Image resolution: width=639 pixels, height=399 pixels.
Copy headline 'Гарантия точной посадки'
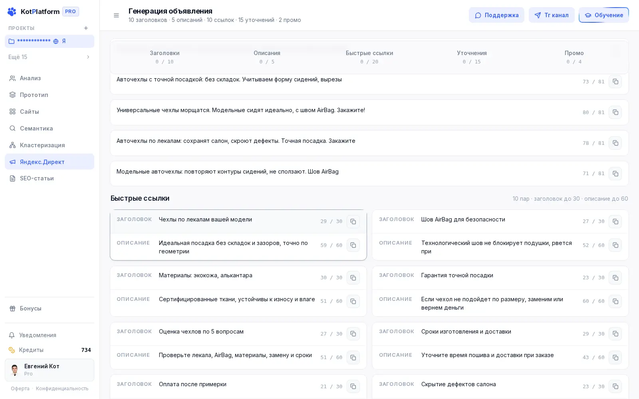click(615, 277)
